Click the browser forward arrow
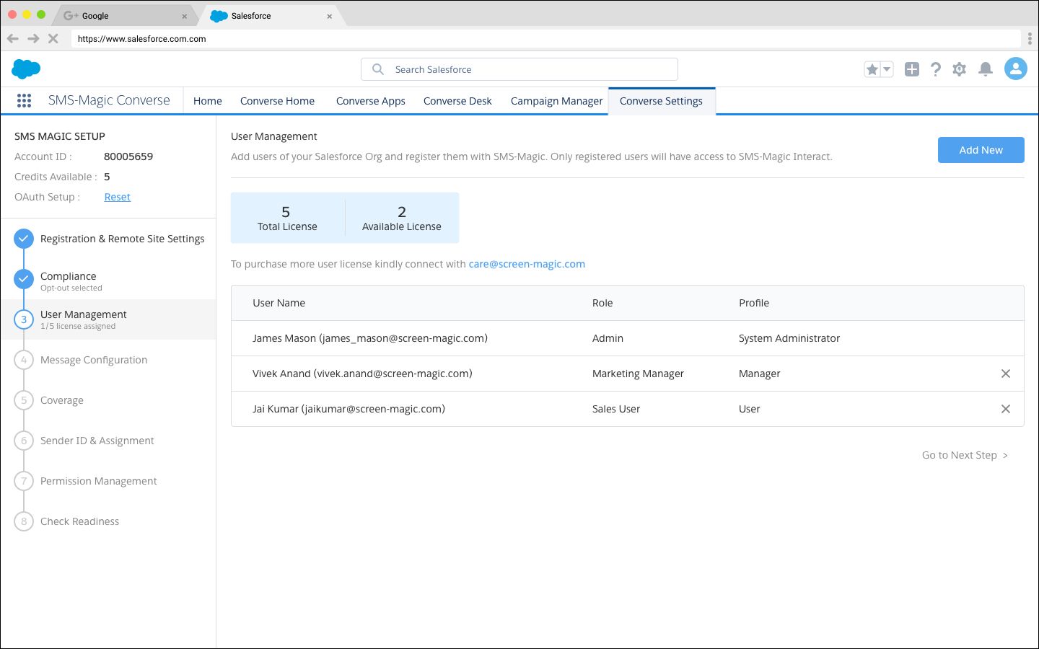This screenshot has height=649, width=1039. 33,39
